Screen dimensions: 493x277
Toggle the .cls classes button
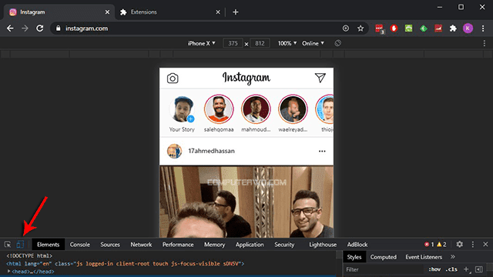click(x=451, y=269)
